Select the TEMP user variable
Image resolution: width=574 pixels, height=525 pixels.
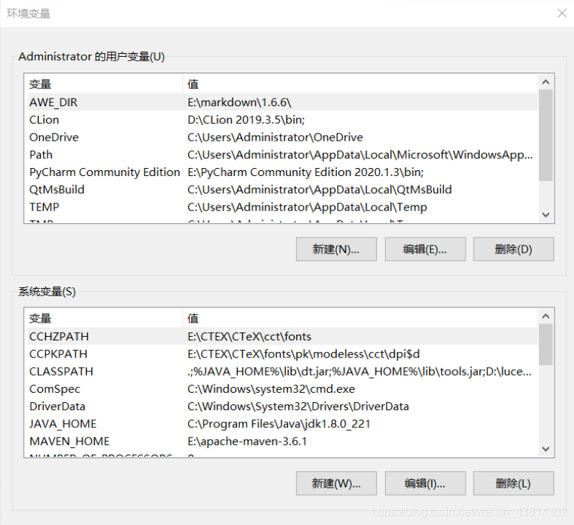click(282, 207)
